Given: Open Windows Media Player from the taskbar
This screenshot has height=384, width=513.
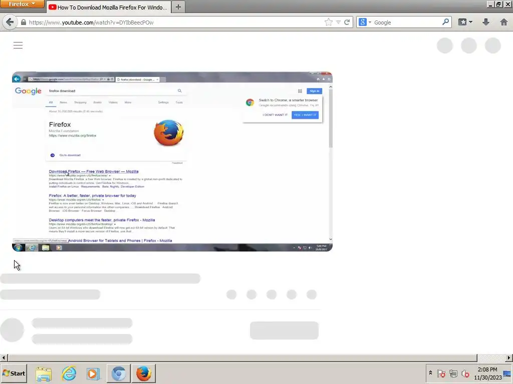Looking at the screenshot, I should click(x=93, y=373).
